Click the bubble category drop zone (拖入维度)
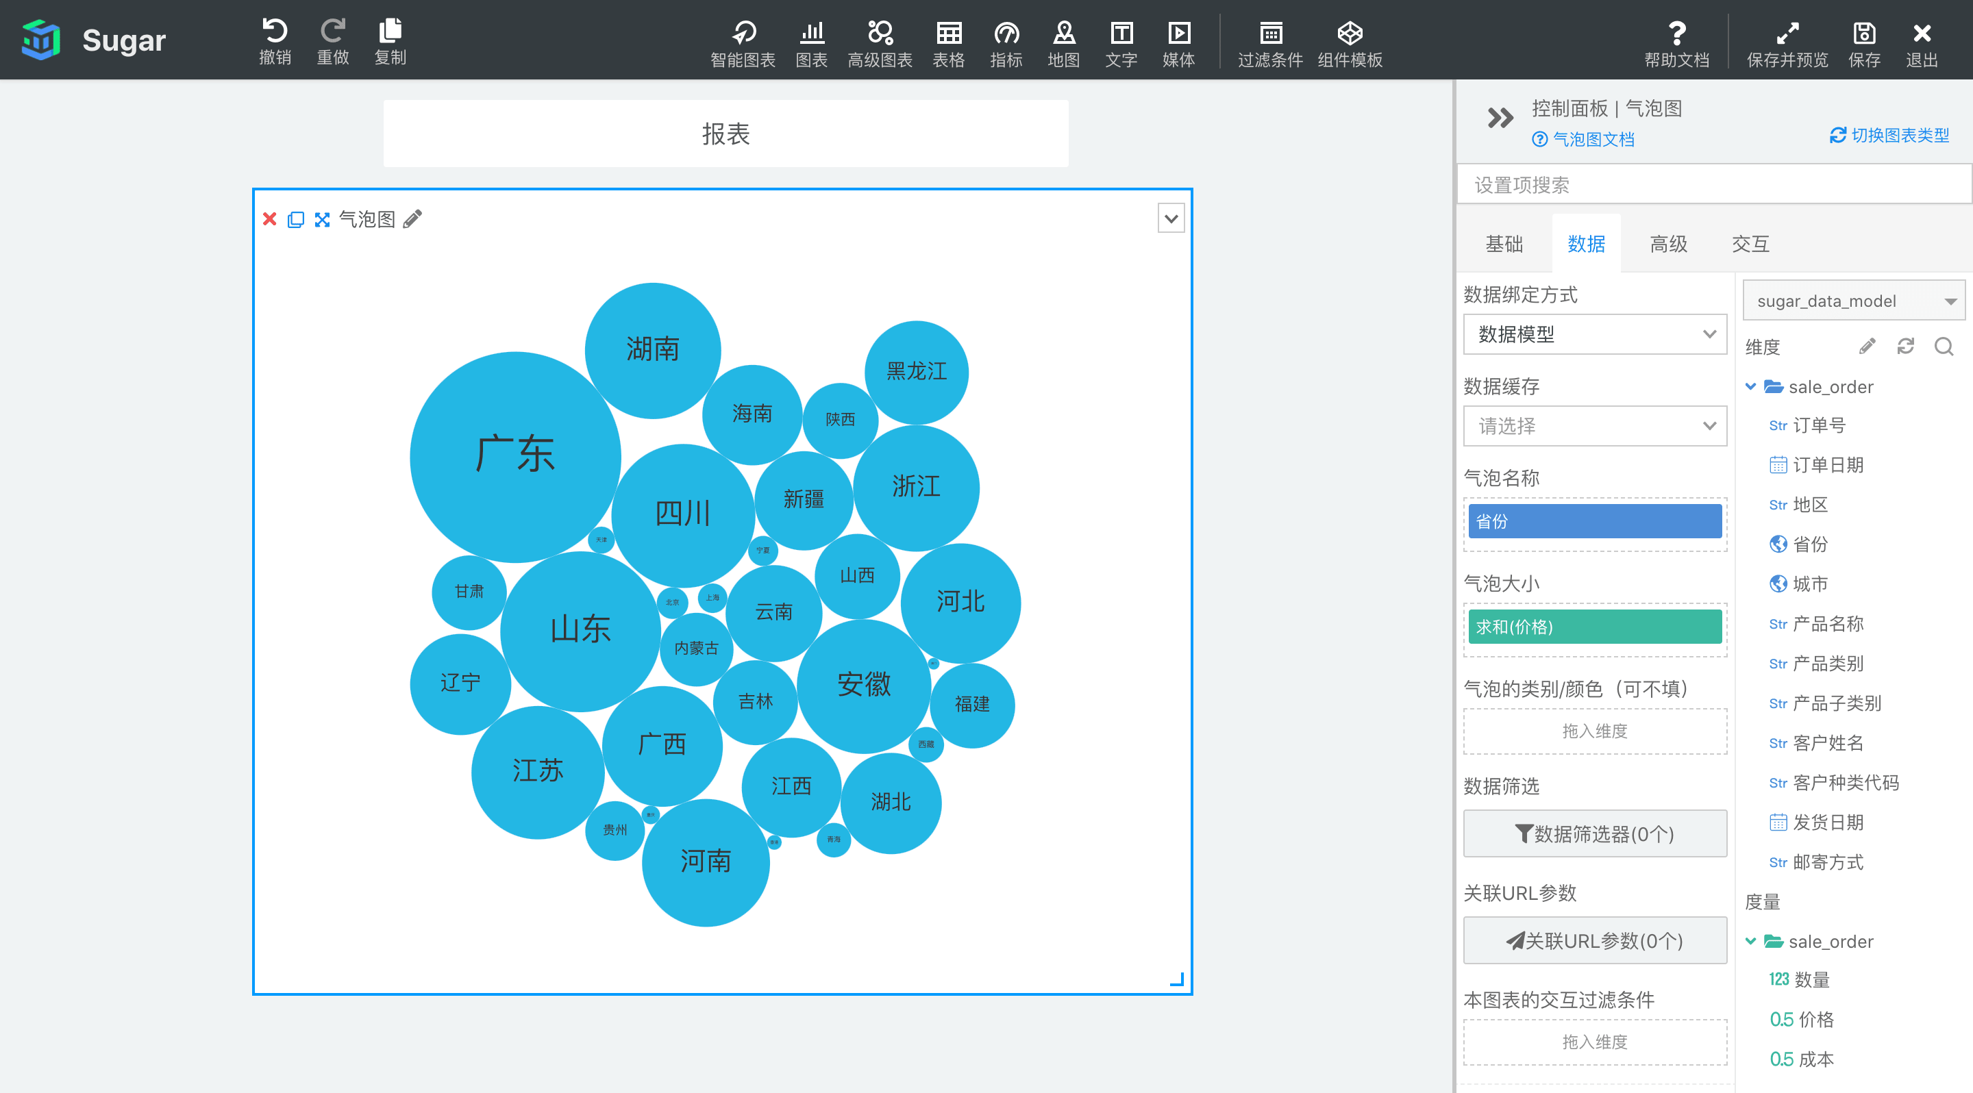Image resolution: width=1973 pixels, height=1093 pixels. (x=1595, y=731)
